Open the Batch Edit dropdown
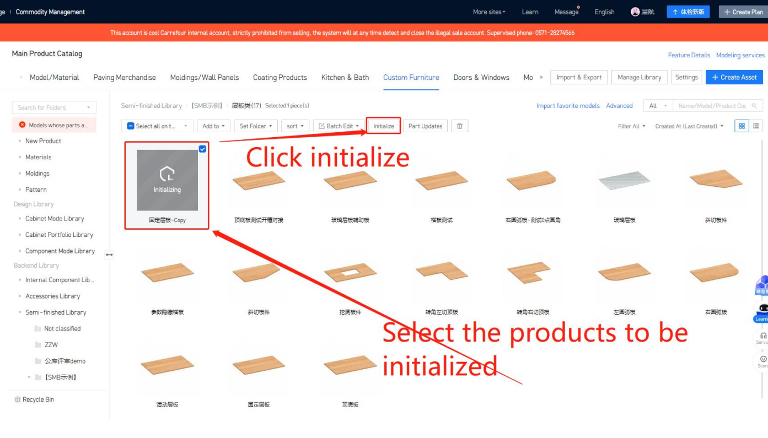Image resolution: width=768 pixels, height=438 pixels. click(339, 126)
